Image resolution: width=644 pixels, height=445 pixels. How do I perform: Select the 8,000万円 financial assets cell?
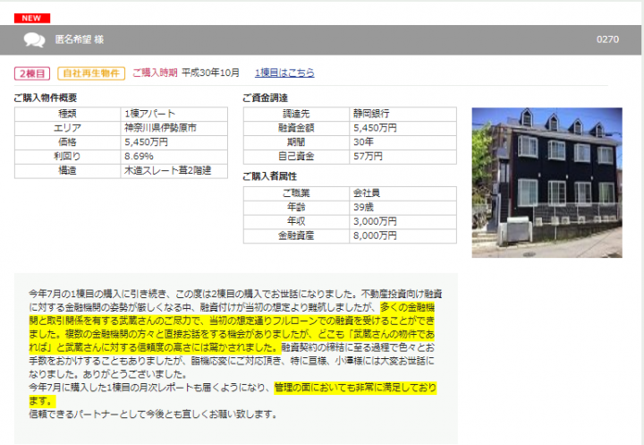[x=402, y=236]
